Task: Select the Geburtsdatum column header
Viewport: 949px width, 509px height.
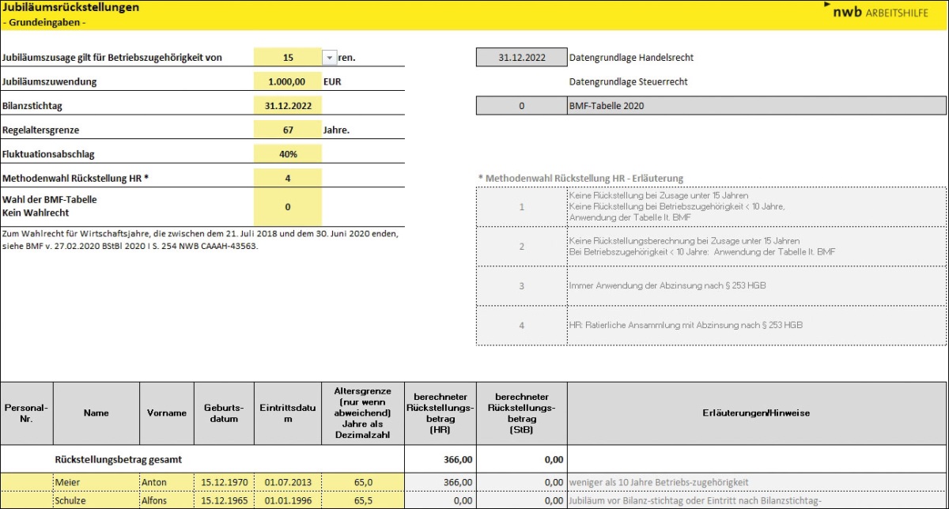Action: pyautogui.click(x=224, y=413)
